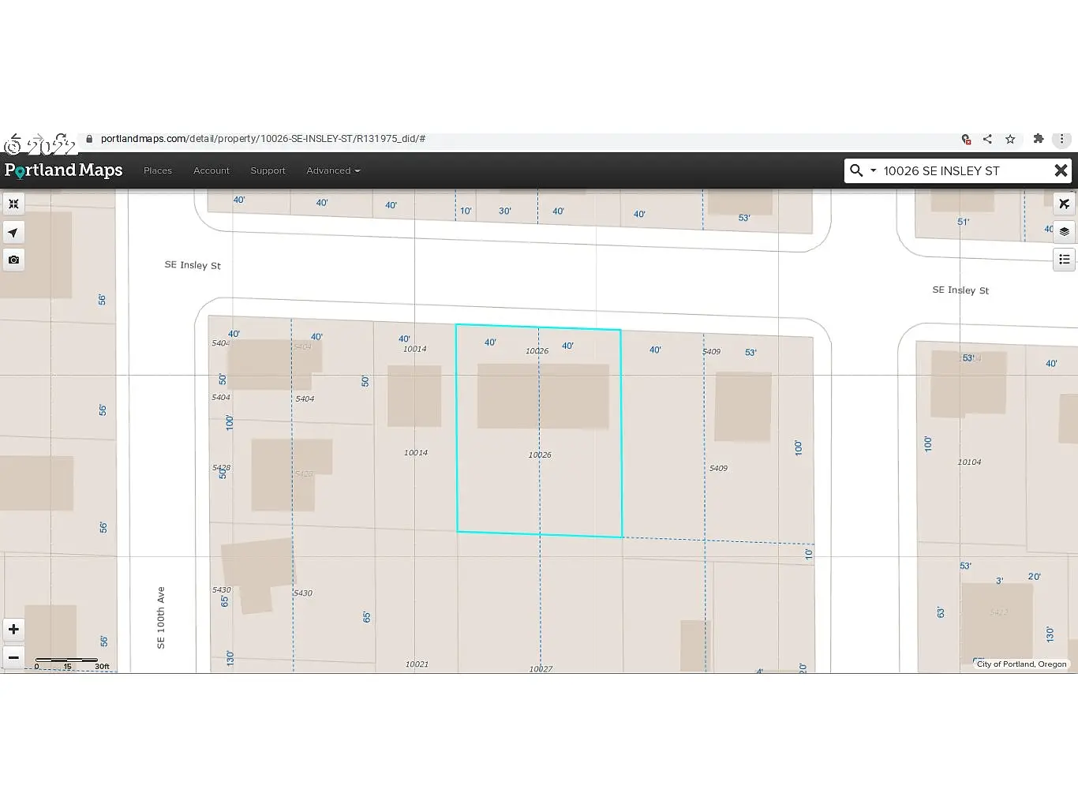This screenshot has height=808, width=1078.
Task: Open the map legend list icon
Action: point(1064,259)
